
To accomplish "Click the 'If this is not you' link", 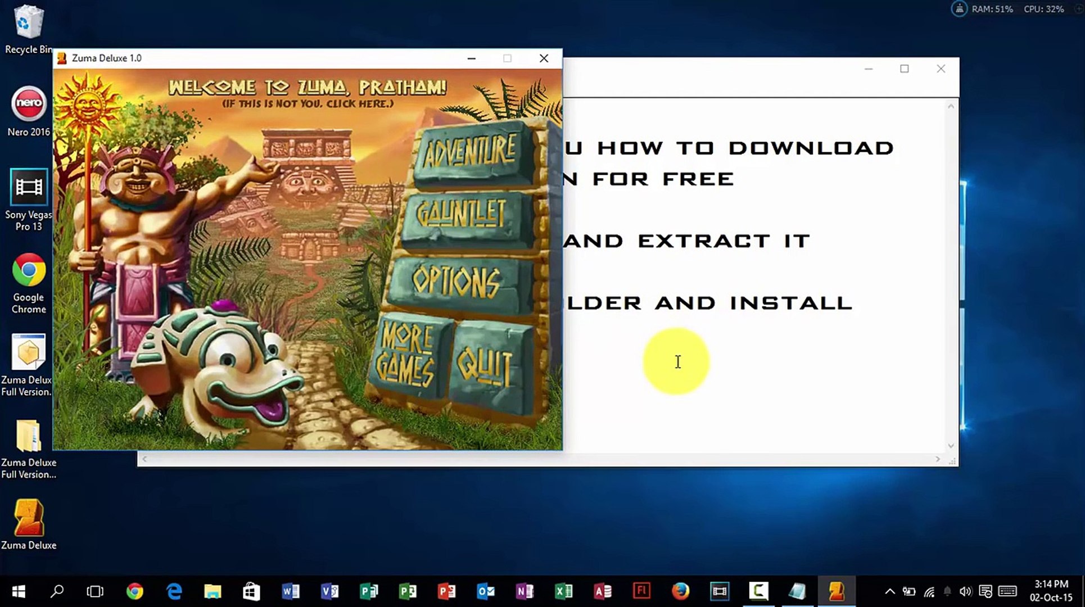I will [308, 104].
